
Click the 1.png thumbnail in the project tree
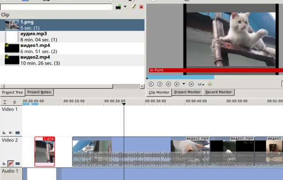12,25
